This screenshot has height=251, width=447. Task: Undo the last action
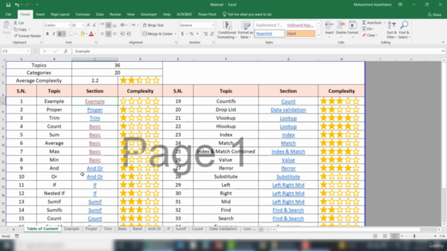coord(17,5)
